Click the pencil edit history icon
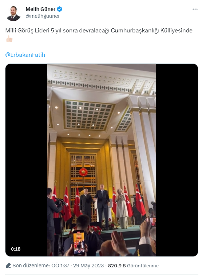This screenshot has height=275, width=202. [8, 266]
